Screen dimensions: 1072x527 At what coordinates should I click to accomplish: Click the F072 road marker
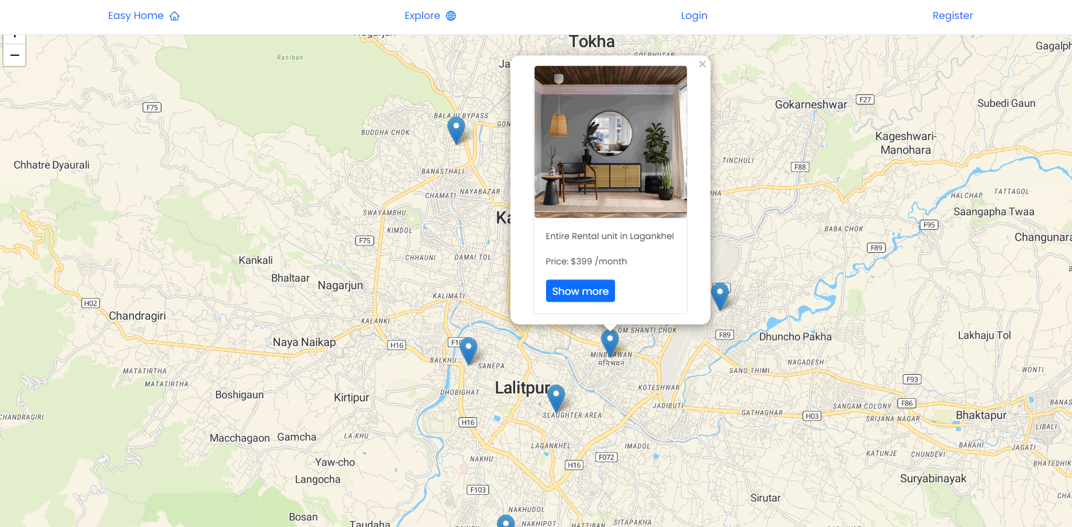pos(606,457)
